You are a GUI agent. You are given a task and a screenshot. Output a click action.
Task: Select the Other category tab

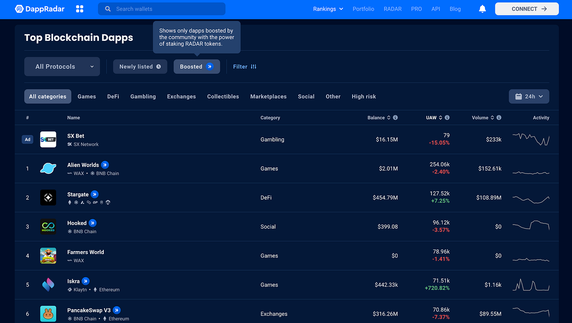coord(333,96)
